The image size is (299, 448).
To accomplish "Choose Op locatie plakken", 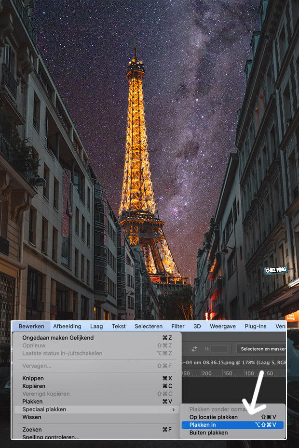I will tap(213, 417).
